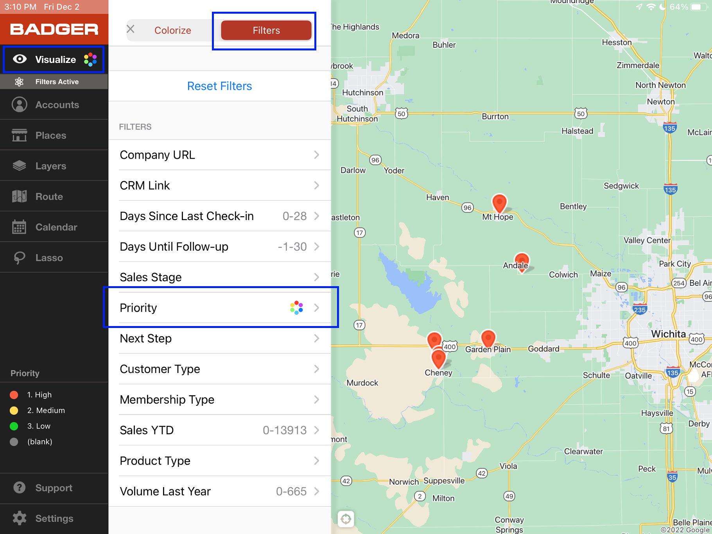Click the Lasso loop icon
Screen dimensions: 712x534
pyautogui.click(x=19, y=258)
